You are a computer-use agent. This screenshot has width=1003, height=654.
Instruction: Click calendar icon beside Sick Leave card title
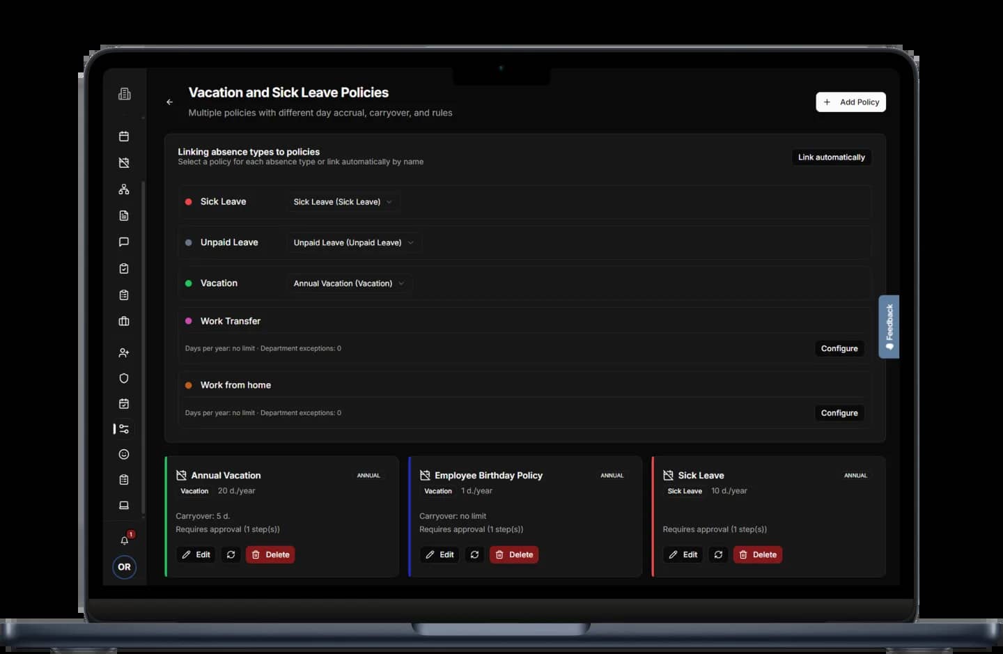(668, 475)
